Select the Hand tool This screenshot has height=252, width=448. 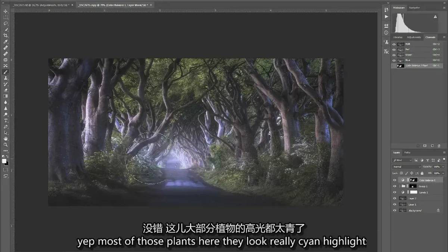point(6,139)
